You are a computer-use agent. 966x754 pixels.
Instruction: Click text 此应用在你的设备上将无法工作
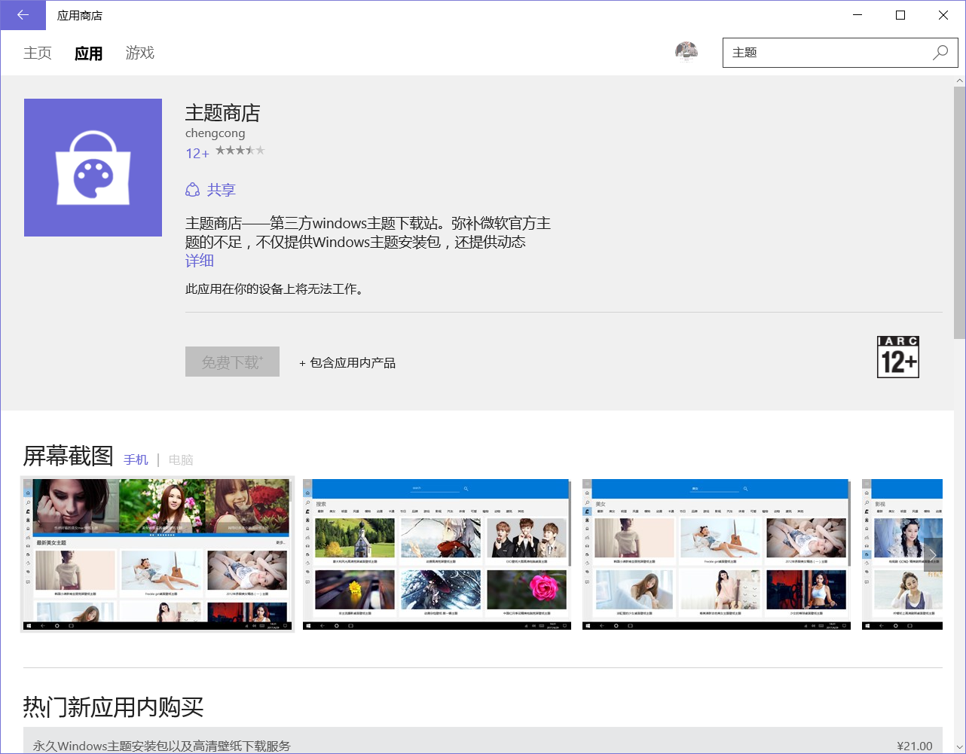(274, 288)
